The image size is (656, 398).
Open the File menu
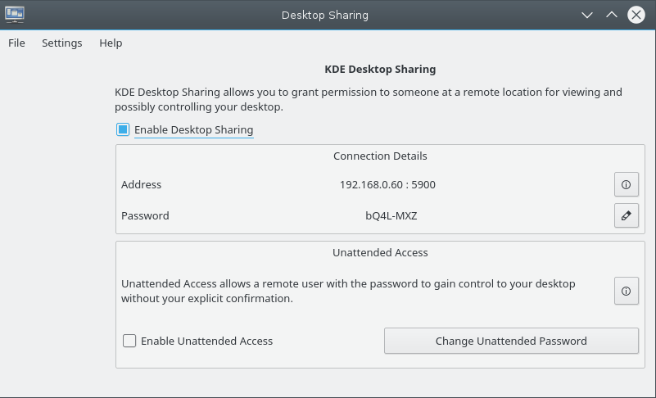(16, 43)
